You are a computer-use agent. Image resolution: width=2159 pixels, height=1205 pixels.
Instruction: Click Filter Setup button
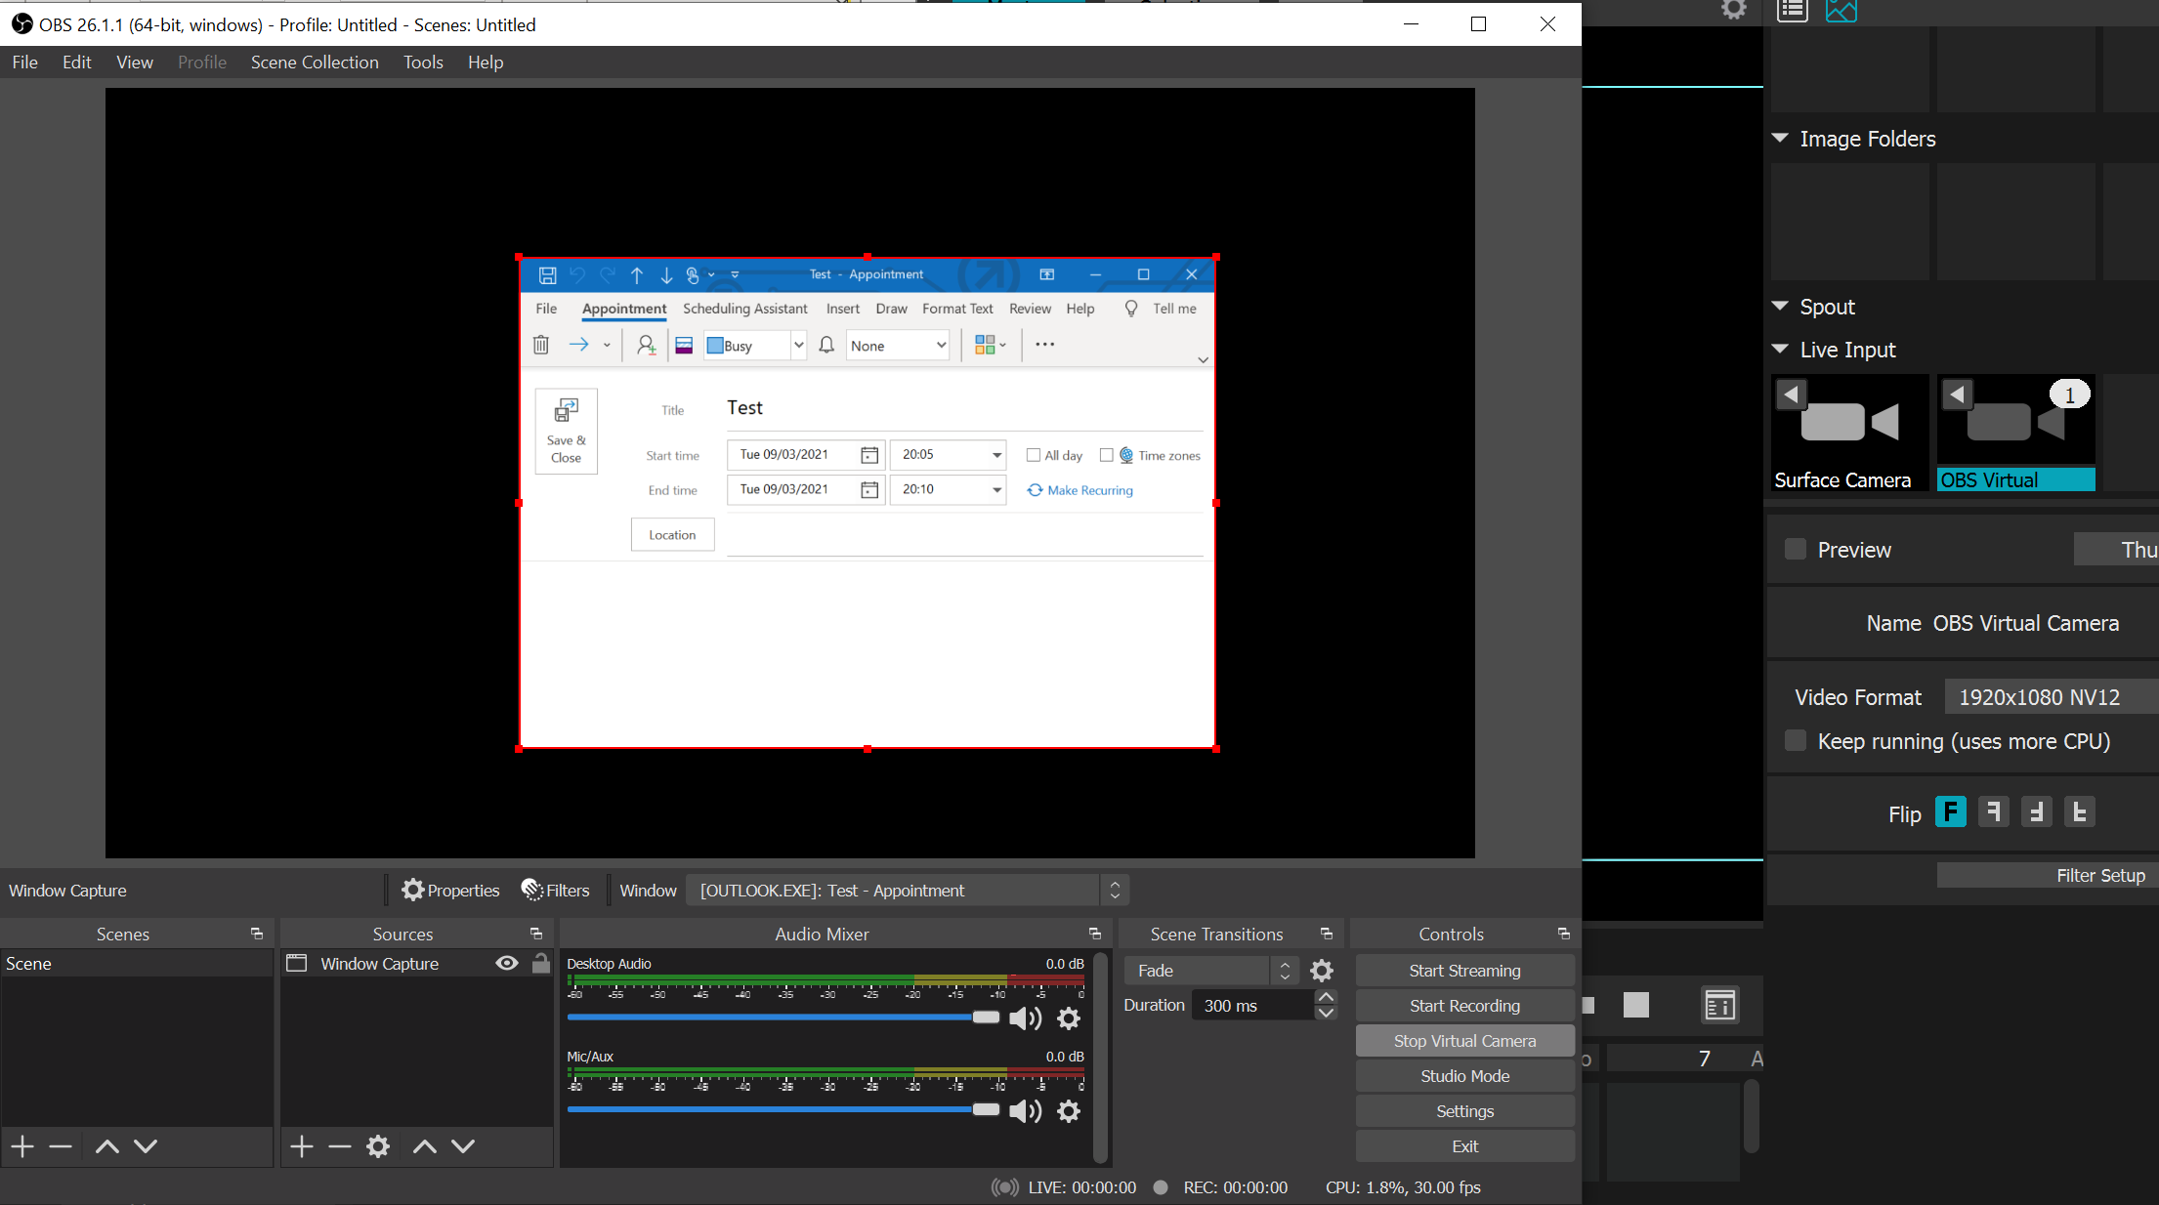click(2048, 875)
